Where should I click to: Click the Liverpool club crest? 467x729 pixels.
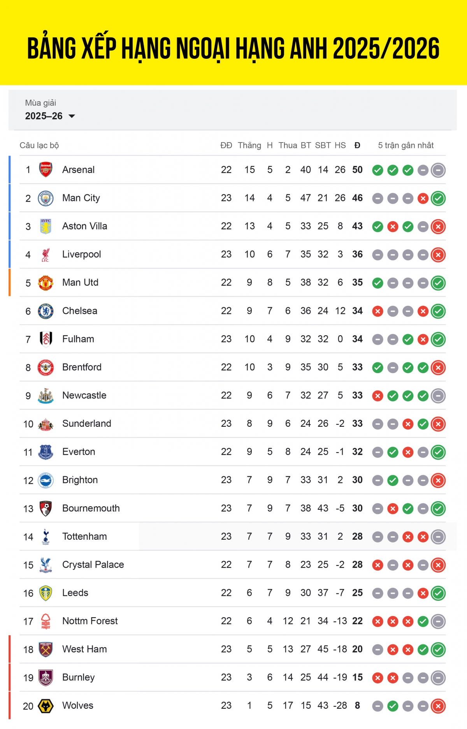pos(46,255)
